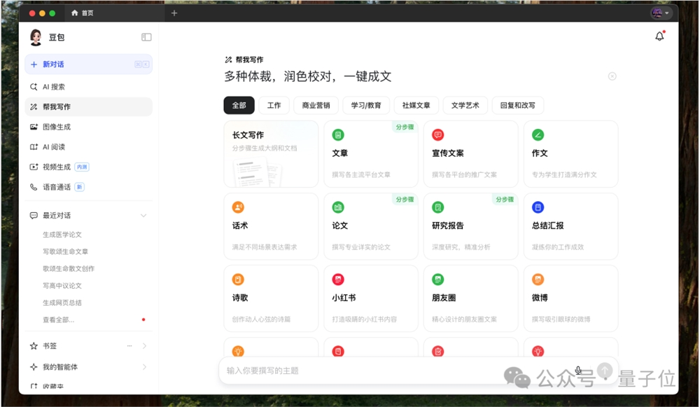
Task: Activate the microphone in the input bar
Action: (x=578, y=370)
